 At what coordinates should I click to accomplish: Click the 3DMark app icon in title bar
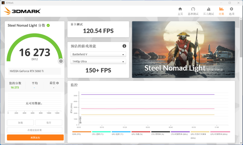3,3
